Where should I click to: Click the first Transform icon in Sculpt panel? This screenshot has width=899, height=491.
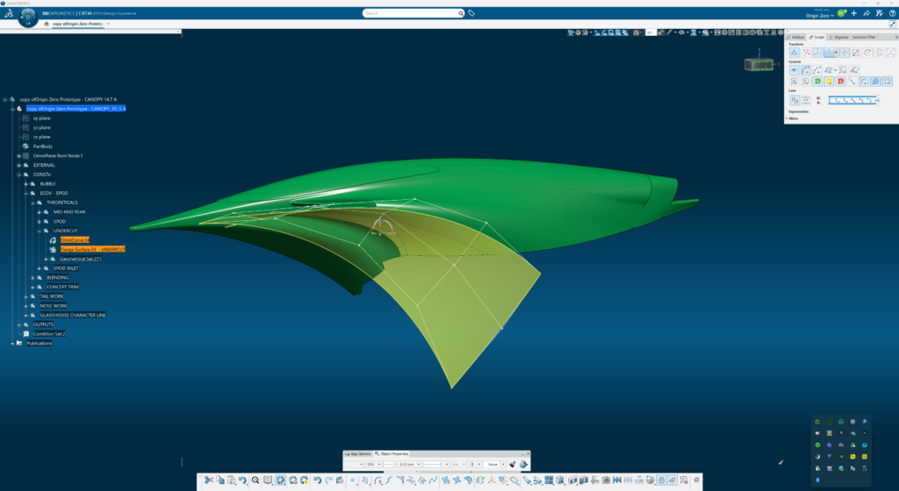click(x=794, y=53)
